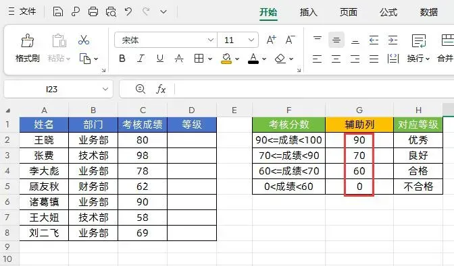The width and height of the screenshot is (454, 266).
Task: Click the zoom magnifier icon in formula bar
Action: click(141, 89)
